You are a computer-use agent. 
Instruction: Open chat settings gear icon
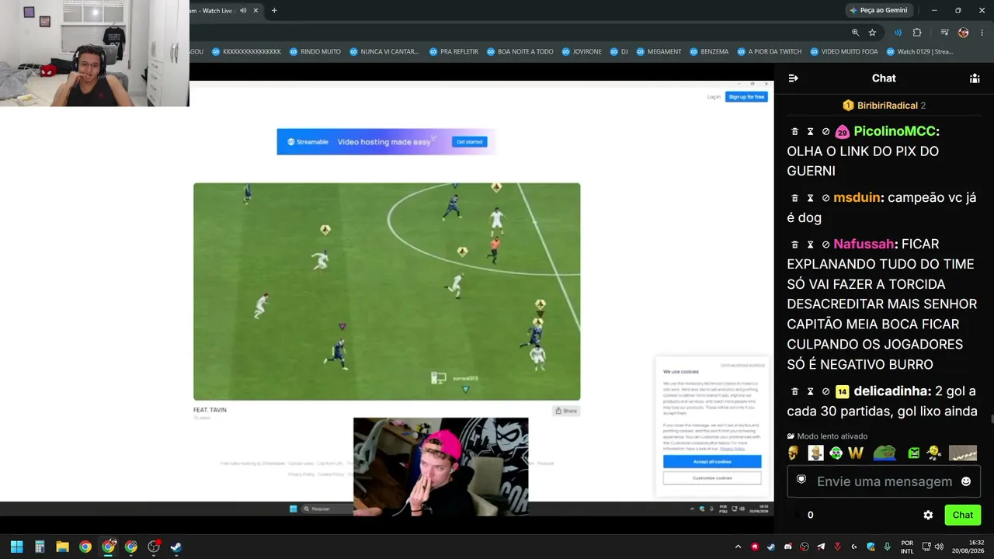pyautogui.click(x=928, y=515)
